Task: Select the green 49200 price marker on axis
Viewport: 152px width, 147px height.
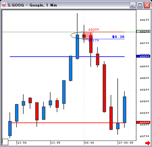Action: click(143, 32)
